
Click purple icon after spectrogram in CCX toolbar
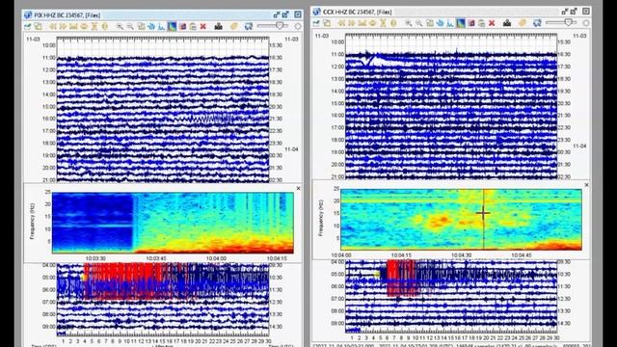coord(471,23)
